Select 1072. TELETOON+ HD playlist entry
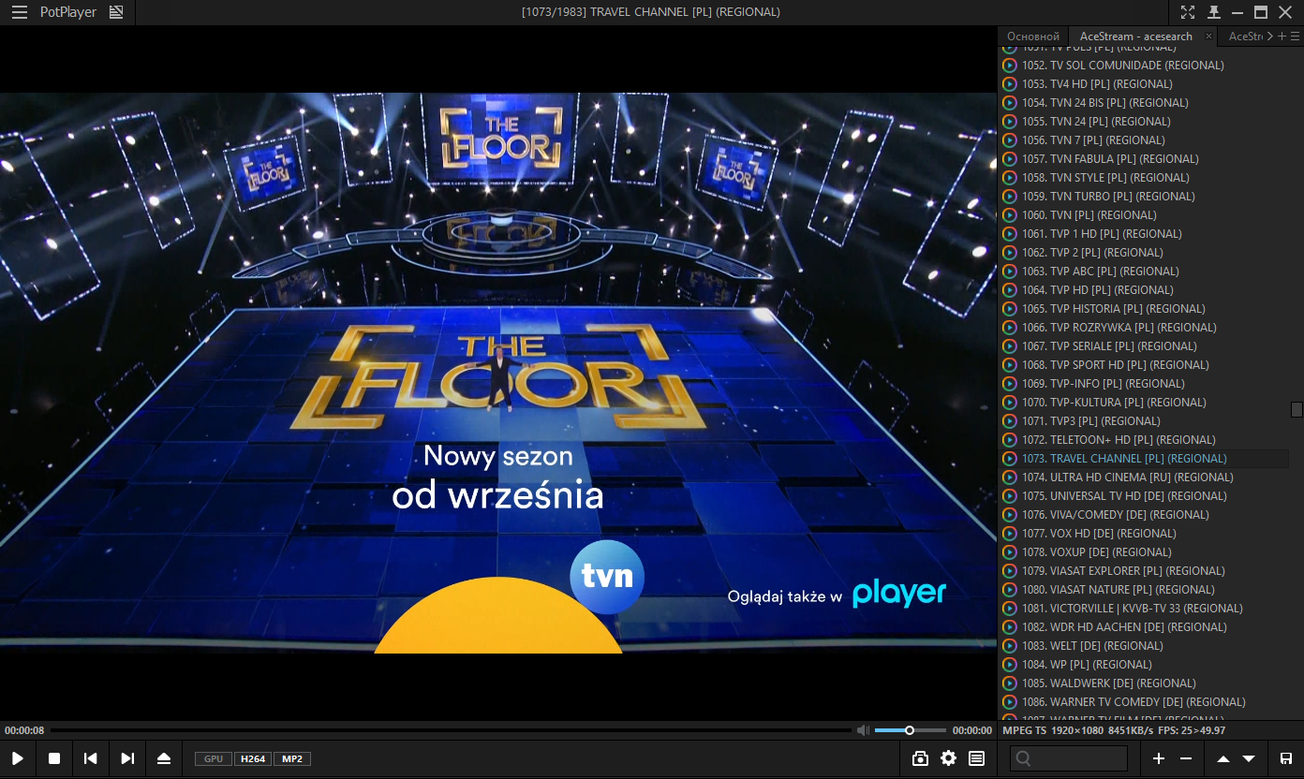Image resolution: width=1304 pixels, height=779 pixels. tap(1144, 440)
